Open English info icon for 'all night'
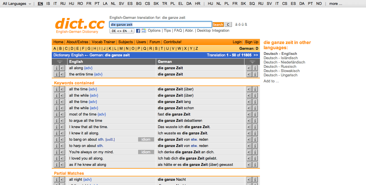366x185 pixels. [x=57, y=180]
